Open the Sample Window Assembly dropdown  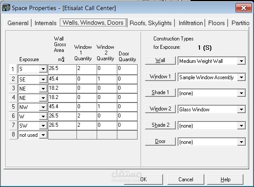click(x=241, y=77)
